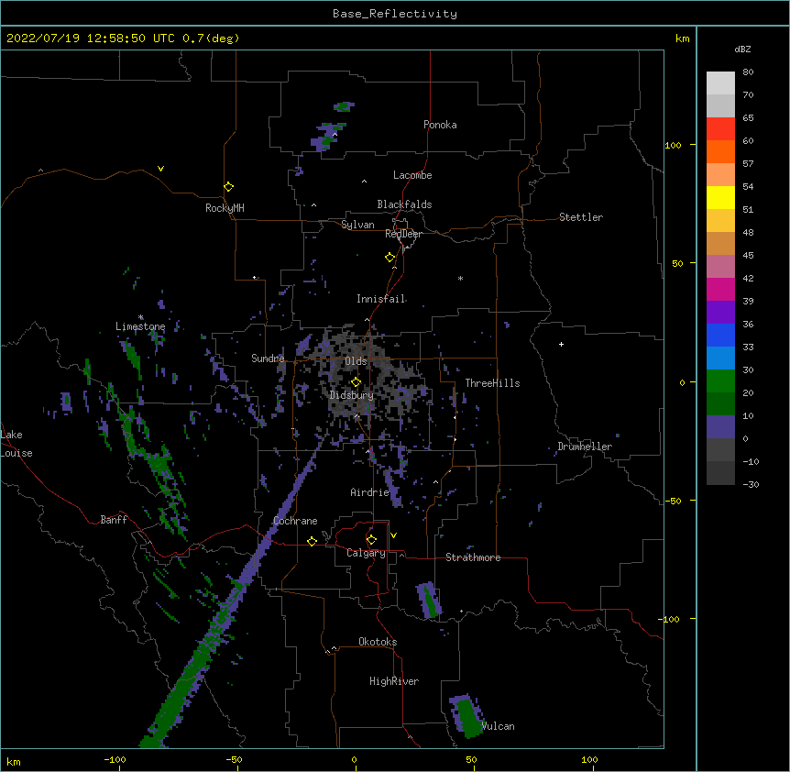
Task: Click the Sundre city label
Action: click(x=268, y=358)
